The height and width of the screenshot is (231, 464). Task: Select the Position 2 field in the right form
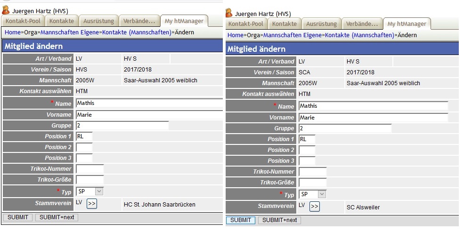coord(307,150)
